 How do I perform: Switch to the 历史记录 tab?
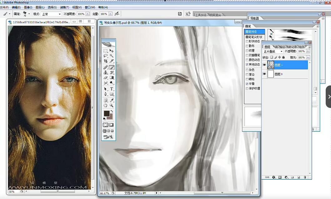(291, 47)
